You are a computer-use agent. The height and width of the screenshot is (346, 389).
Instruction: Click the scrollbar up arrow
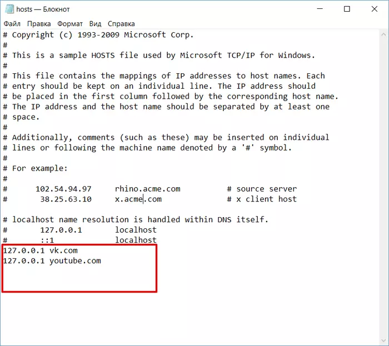tap(383, 35)
